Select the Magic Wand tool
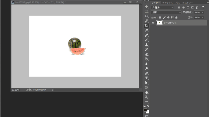Screen dimensions: 209x117 [146, 21]
